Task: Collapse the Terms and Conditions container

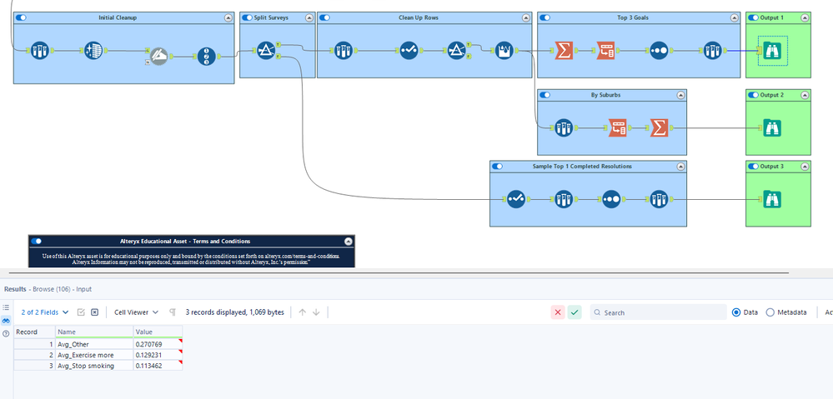Action: click(x=348, y=241)
